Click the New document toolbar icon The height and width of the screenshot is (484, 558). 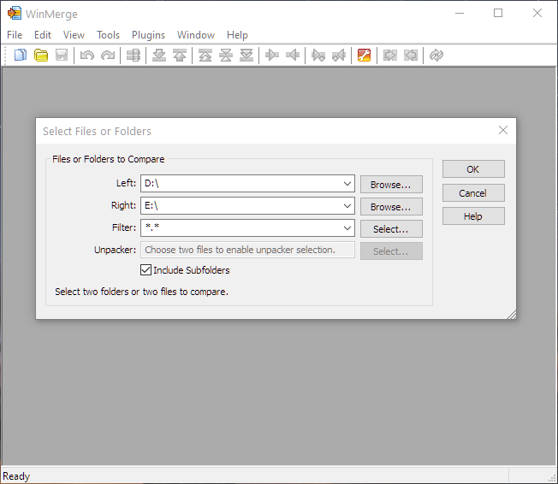pos(21,55)
